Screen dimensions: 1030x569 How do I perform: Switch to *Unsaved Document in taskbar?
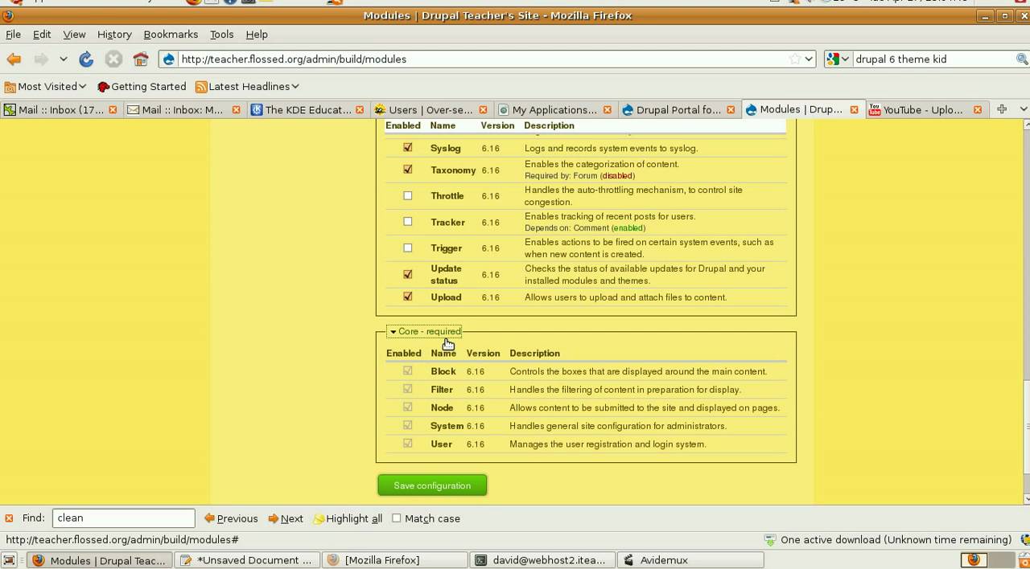click(247, 560)
